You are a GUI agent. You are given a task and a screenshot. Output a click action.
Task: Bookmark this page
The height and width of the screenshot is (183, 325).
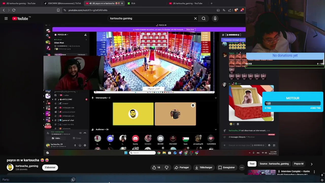[58, 10]
